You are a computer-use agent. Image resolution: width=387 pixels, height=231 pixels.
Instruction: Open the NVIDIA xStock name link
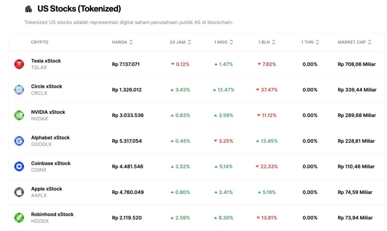(48, 112)
